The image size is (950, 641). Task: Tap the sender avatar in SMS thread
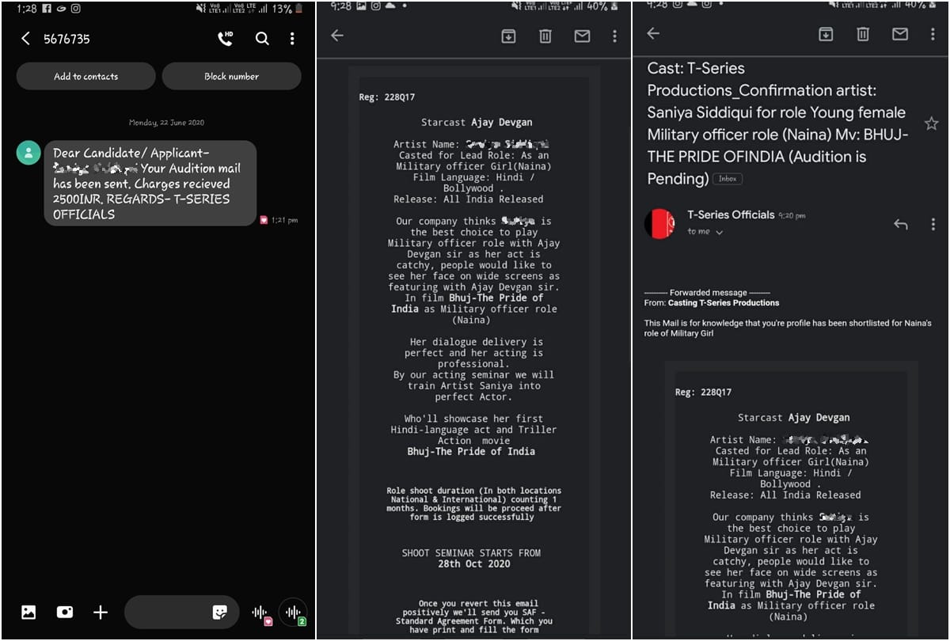pos(28,153)
